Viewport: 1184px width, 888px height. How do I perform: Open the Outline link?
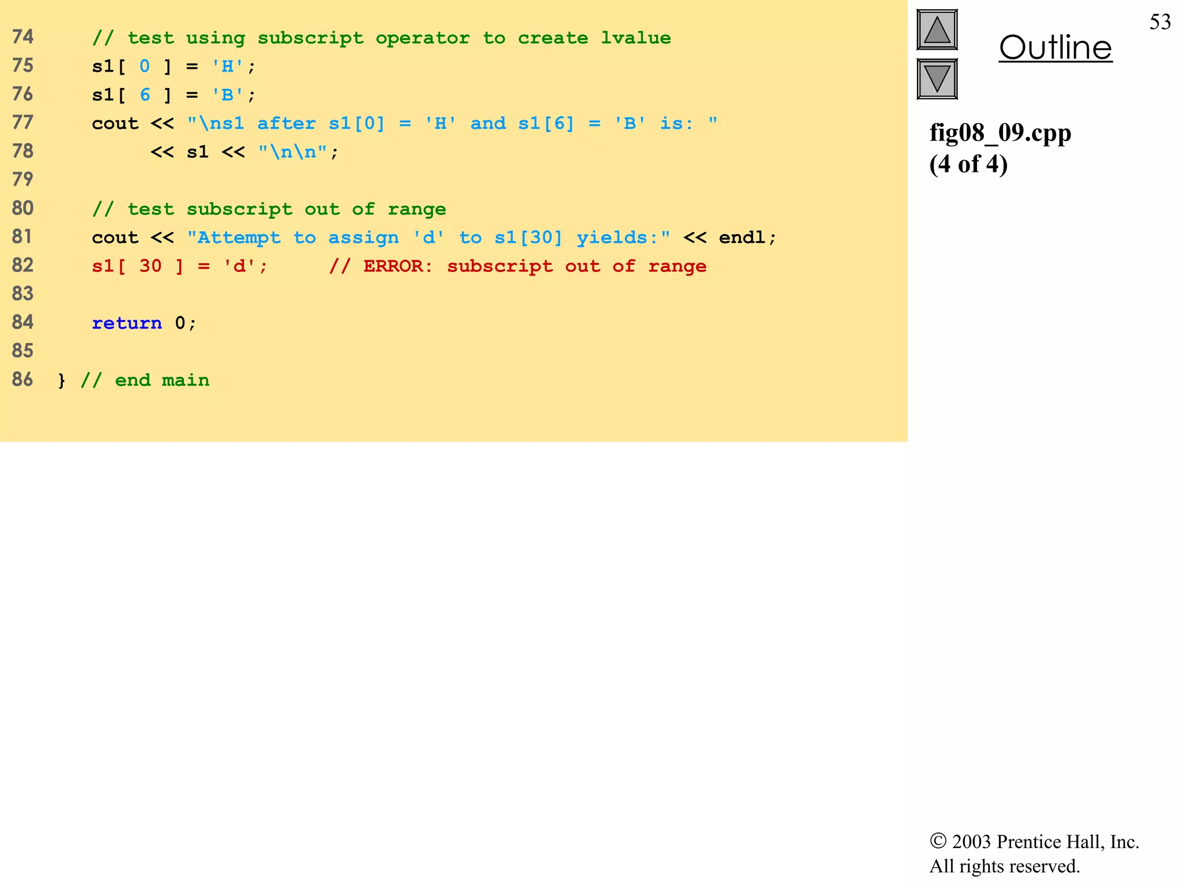click(1056, 47)
